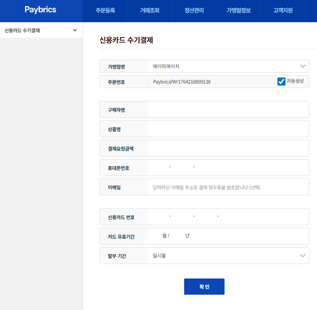Image resolution: width=317 pixels, height=310 pixels.
Task: Open the 고객지원 menu
Action: tap(283, 11)
